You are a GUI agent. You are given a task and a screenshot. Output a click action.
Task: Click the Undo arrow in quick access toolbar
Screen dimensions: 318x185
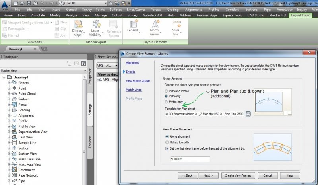point(42,3)
